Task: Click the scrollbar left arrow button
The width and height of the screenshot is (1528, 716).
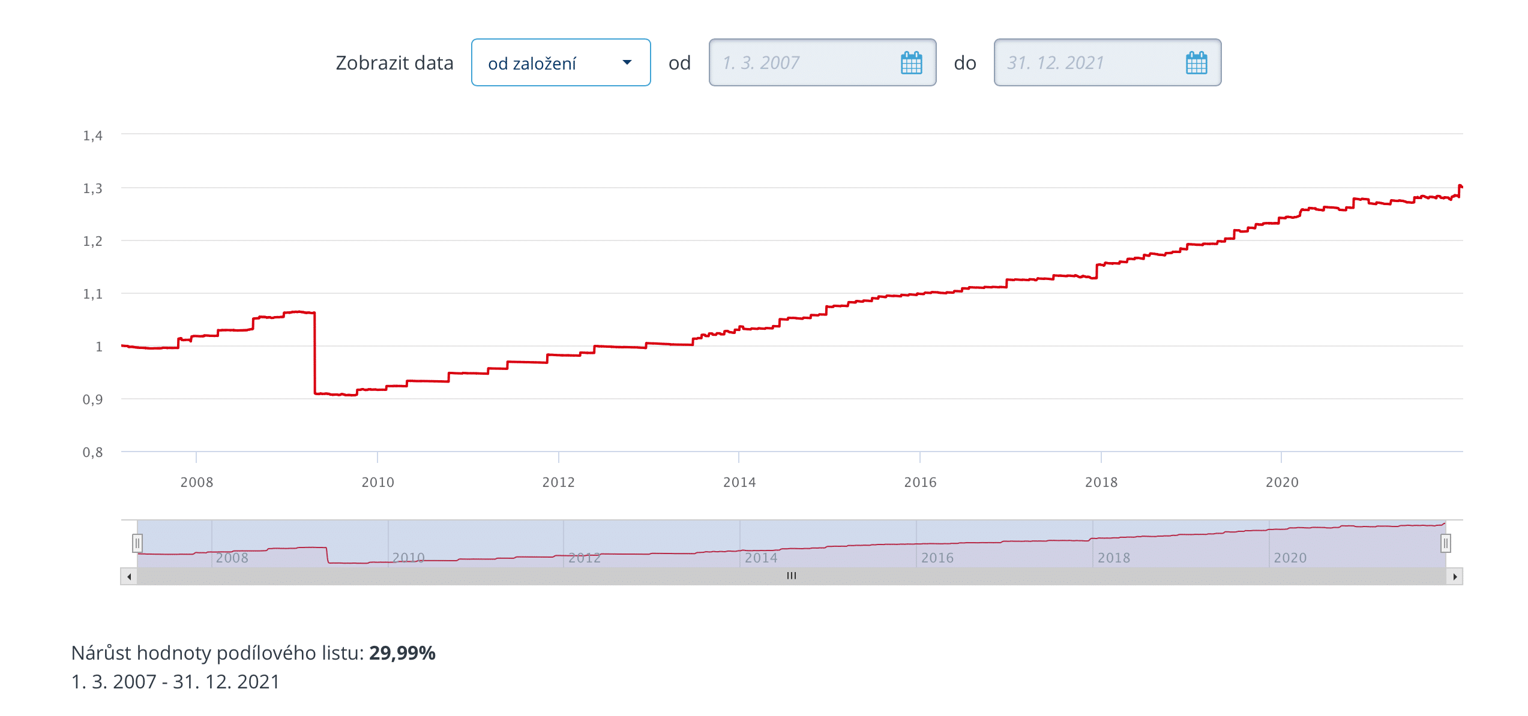Action: 129,576
